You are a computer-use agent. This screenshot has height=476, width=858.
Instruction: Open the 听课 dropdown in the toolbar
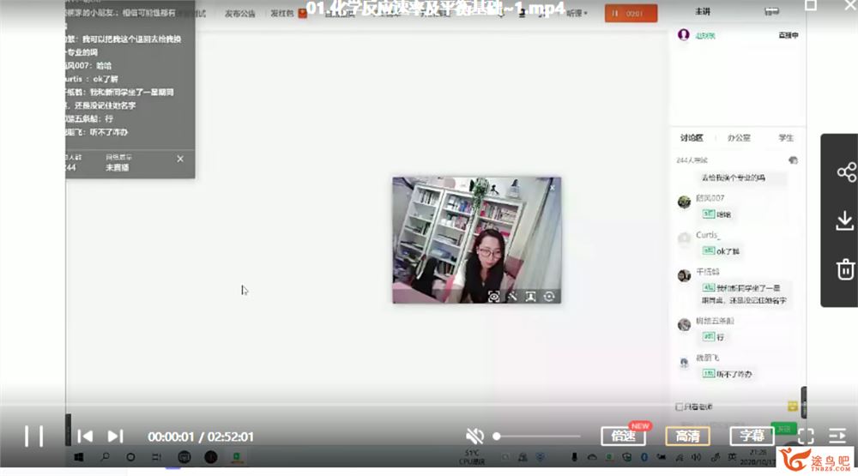pos(577,13)
